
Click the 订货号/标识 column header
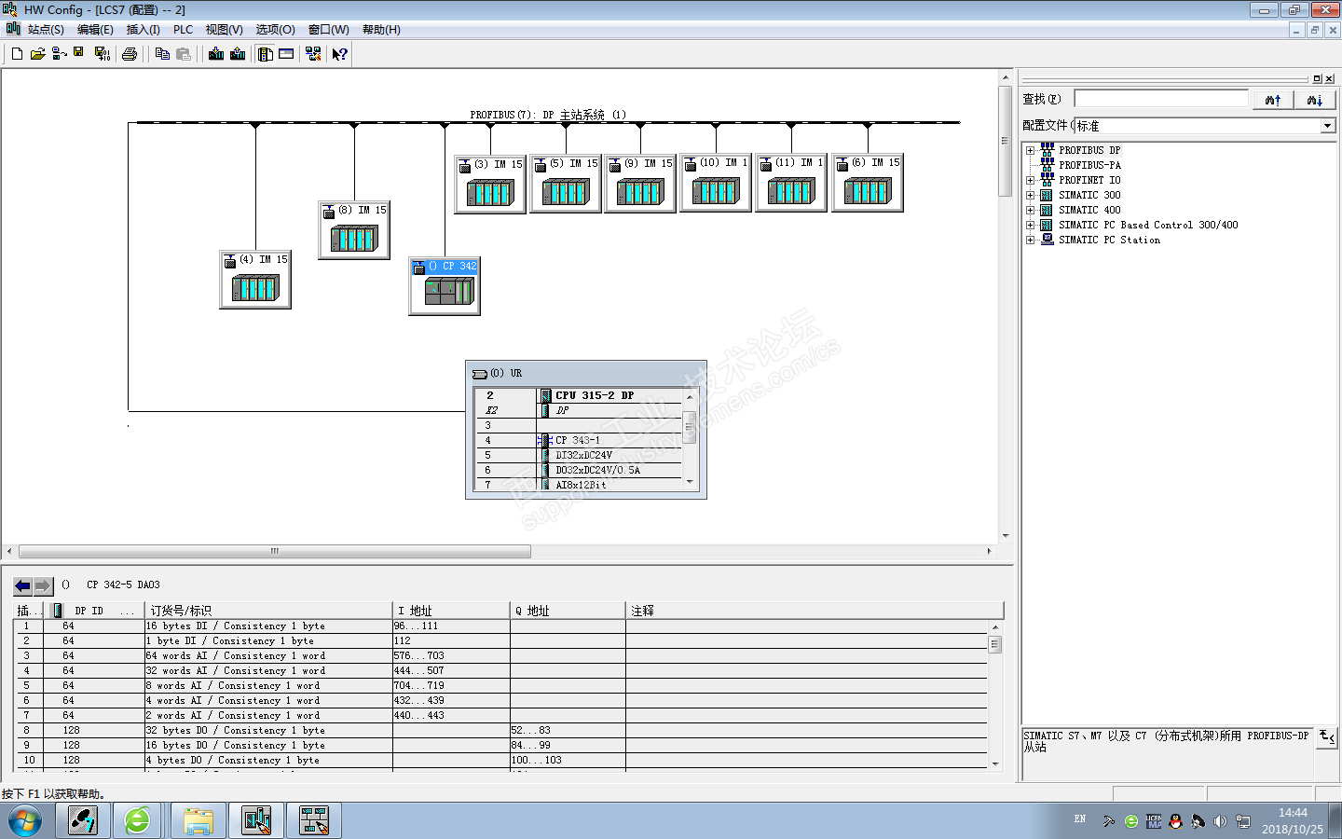(x=268, y=611)
